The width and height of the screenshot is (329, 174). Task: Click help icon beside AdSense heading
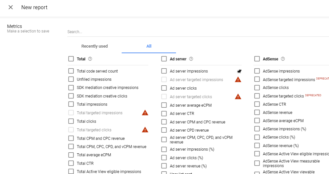283,59
